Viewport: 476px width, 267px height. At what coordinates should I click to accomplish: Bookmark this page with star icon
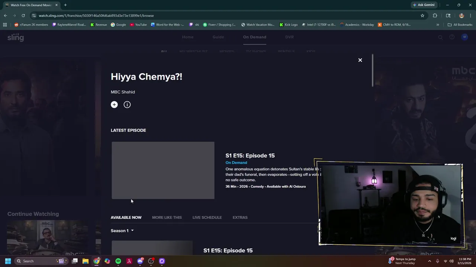pyautogui.click(x=422, y=16)
